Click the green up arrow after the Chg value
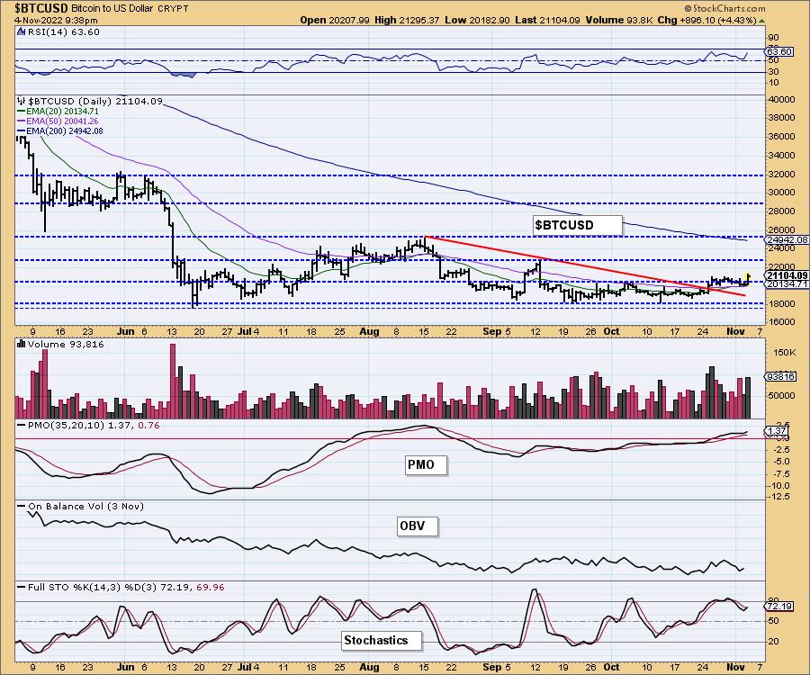810x675 pixels. 762,21
